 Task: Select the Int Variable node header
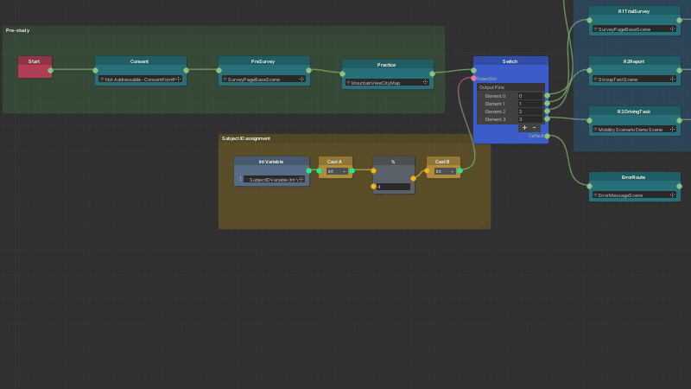(271, 162)
